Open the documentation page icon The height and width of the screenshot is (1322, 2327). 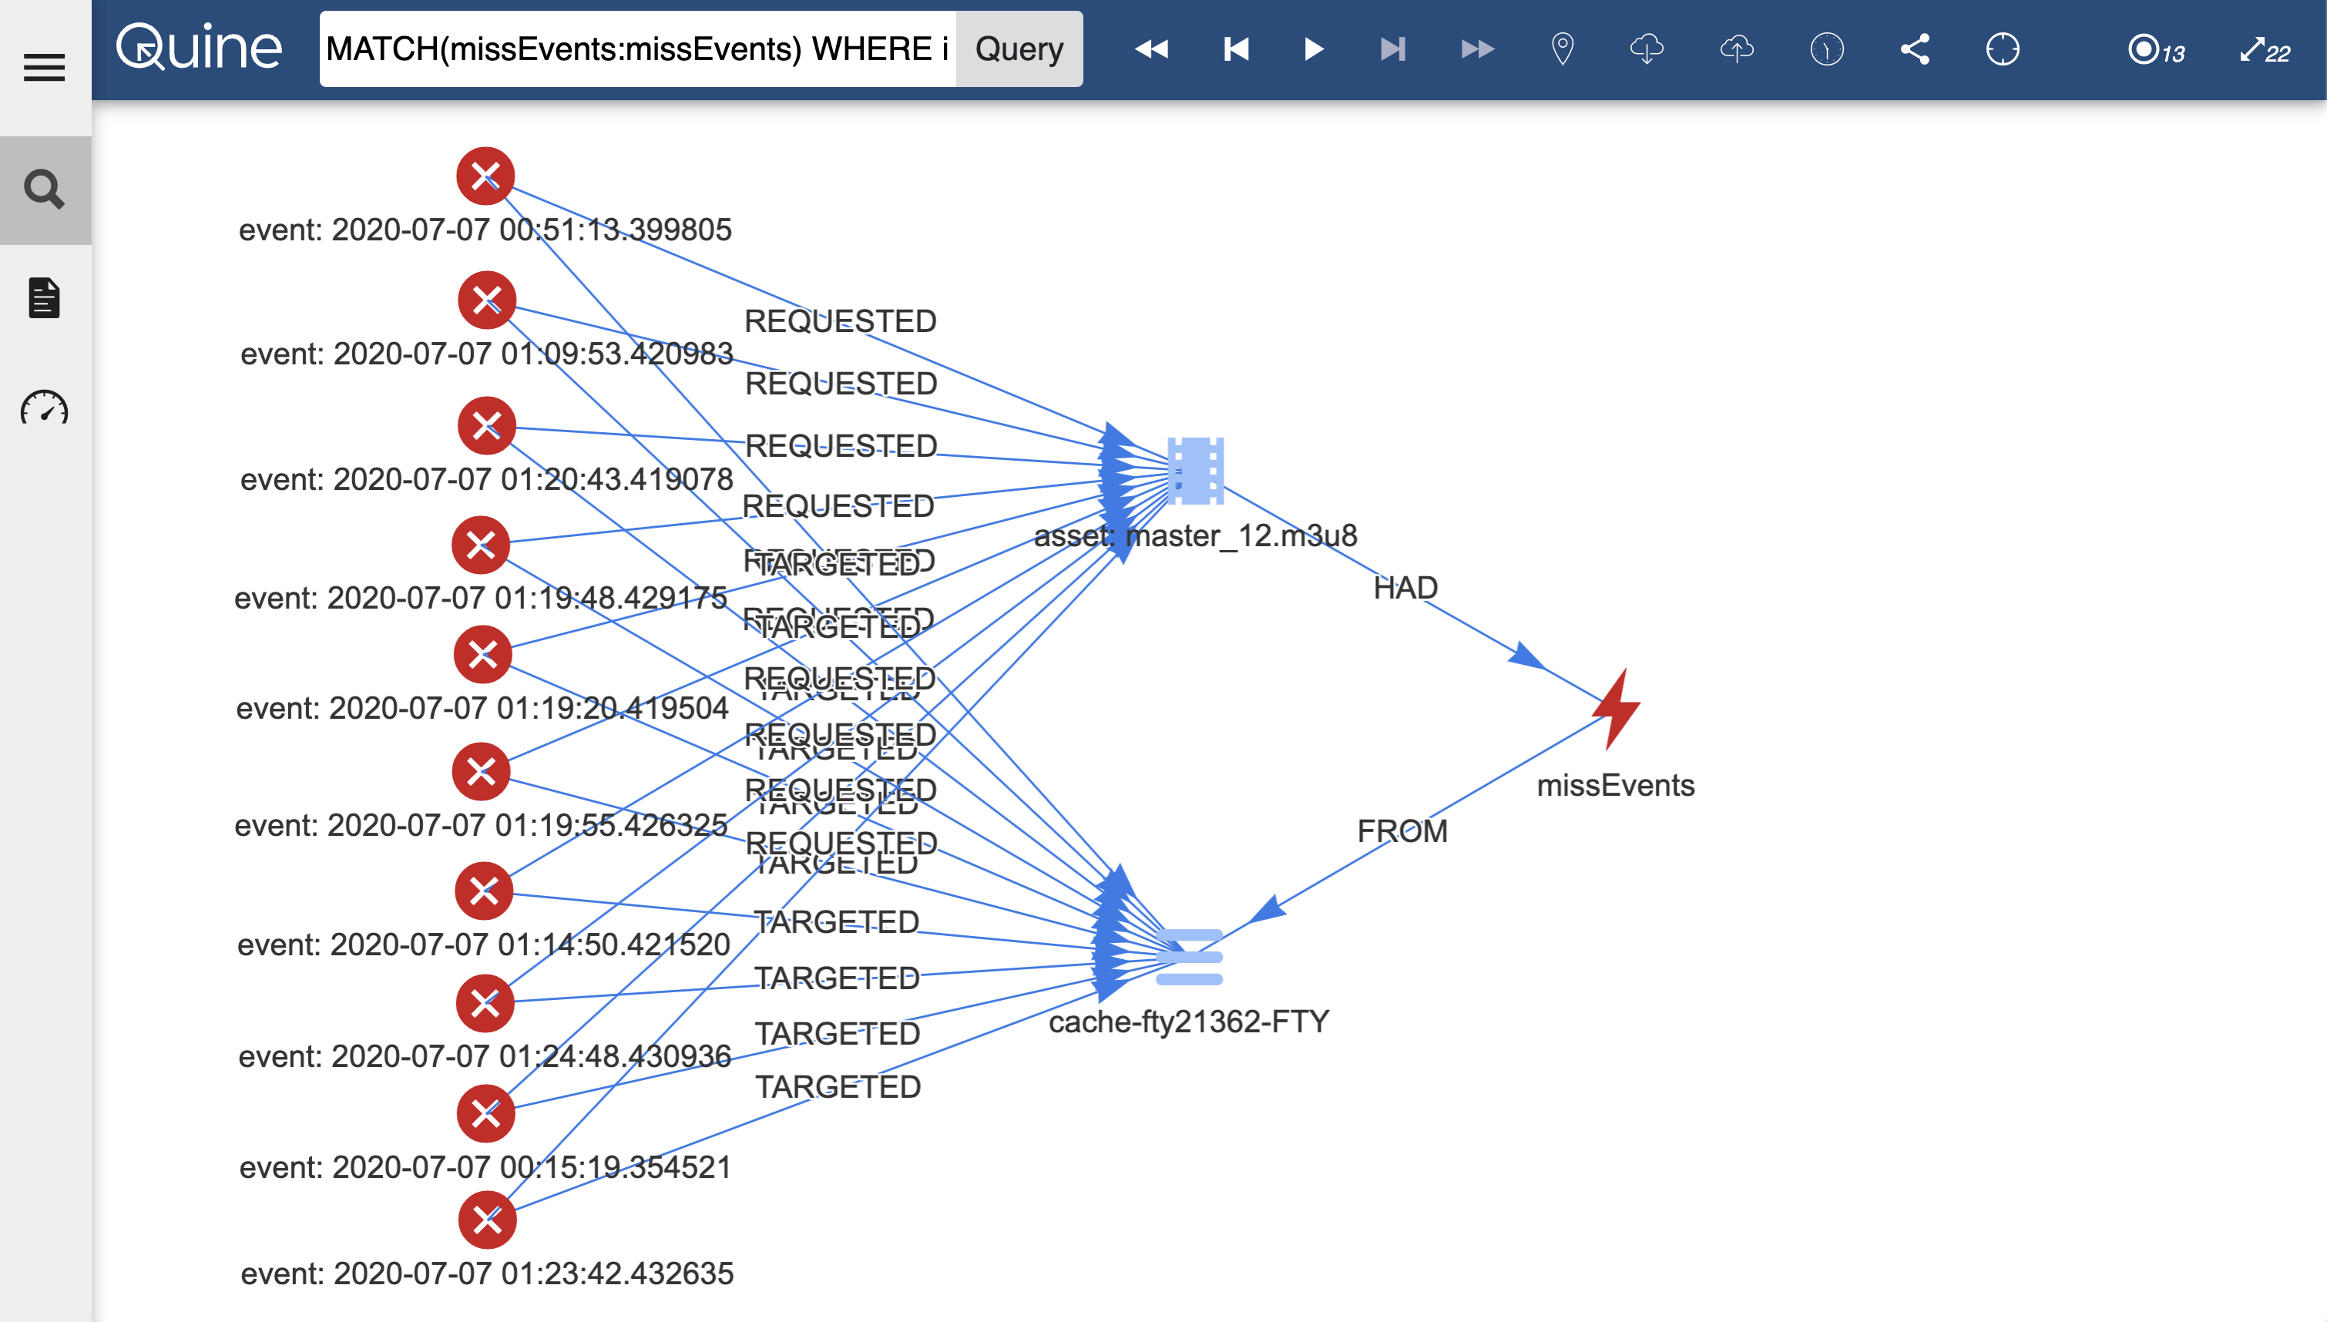44,298
